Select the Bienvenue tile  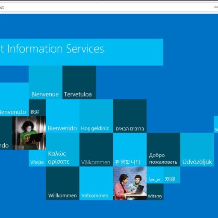[46, 82]
